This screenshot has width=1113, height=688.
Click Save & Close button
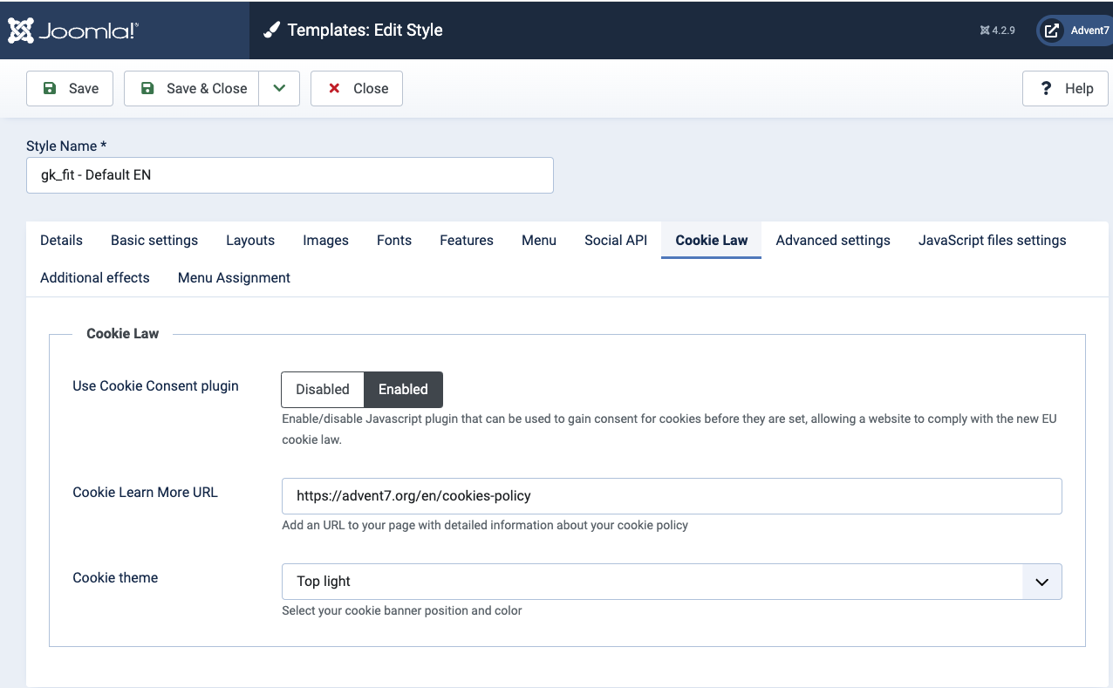(192, 88)
